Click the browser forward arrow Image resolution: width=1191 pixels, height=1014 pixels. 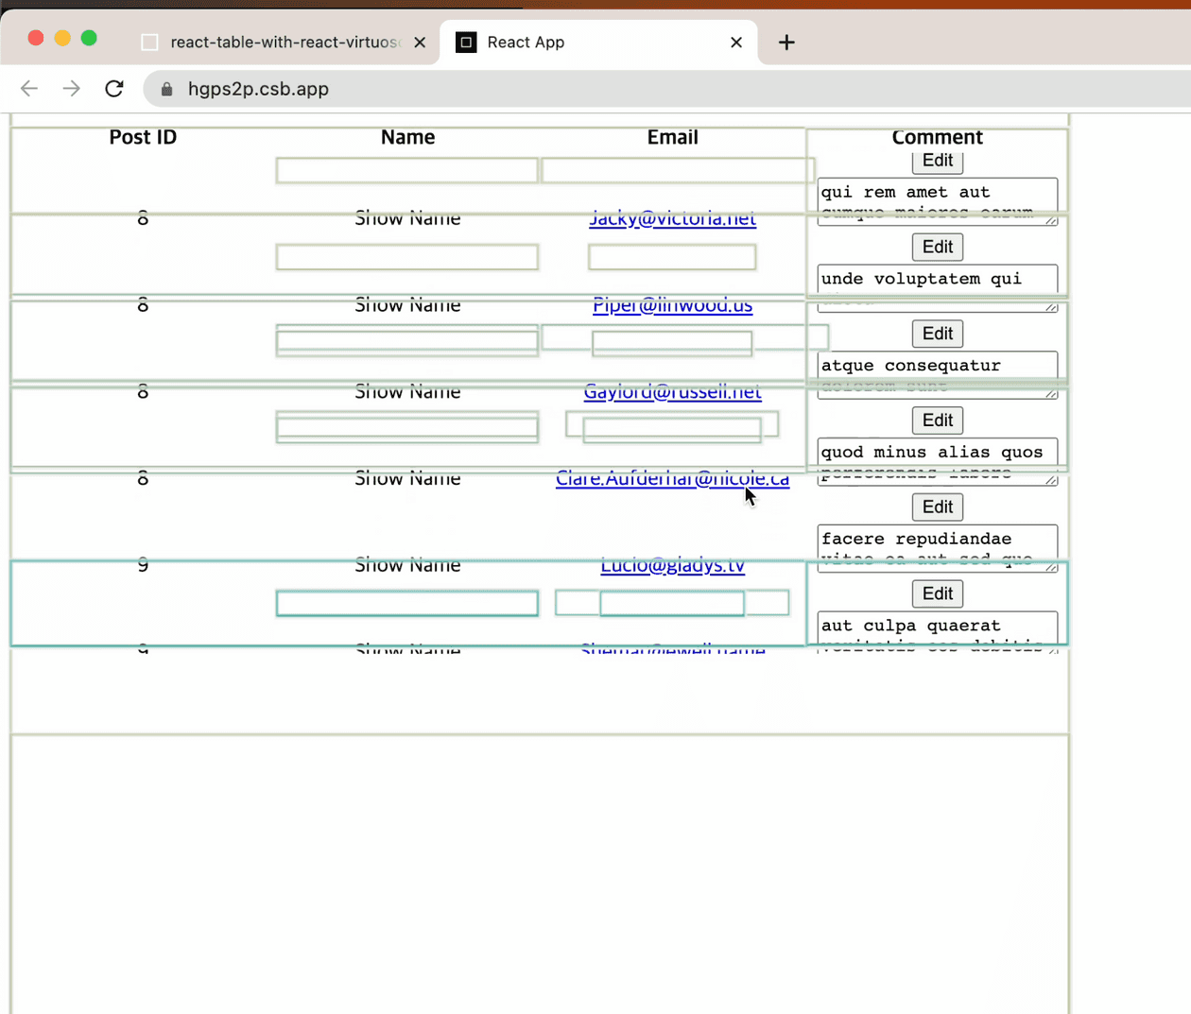[x=72, y=89]
